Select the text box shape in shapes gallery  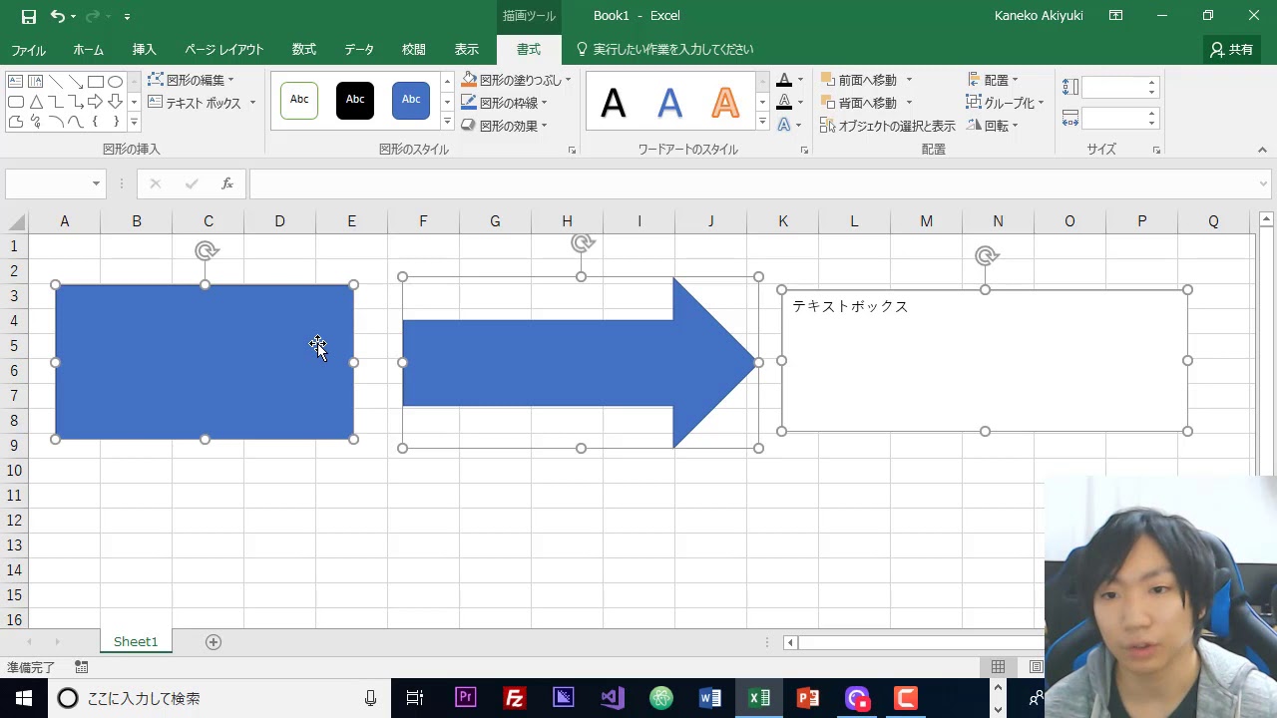(16, 82)
